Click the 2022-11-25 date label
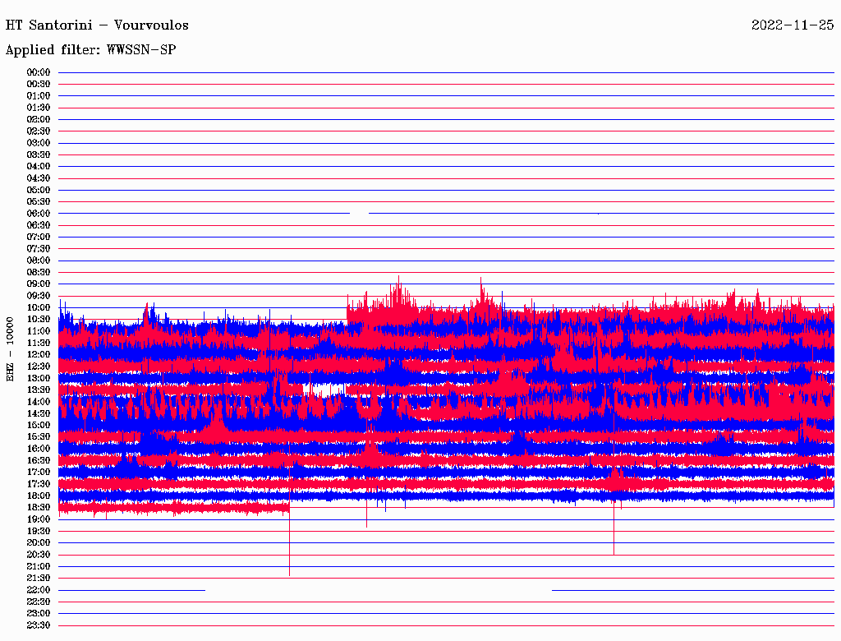 (793, 25)
